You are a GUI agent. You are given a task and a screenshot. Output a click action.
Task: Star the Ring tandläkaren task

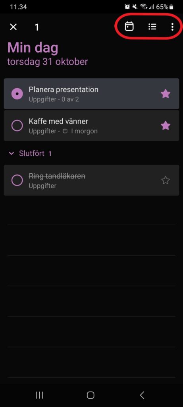point(166,180)
